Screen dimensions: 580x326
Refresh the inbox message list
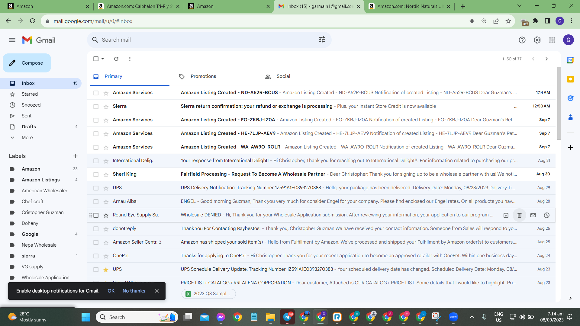pos(116,59)
